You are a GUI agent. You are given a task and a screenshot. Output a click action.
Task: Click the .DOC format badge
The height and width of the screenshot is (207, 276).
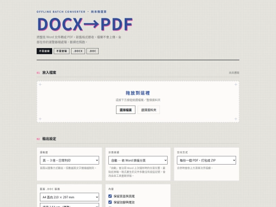click(93, 51)
